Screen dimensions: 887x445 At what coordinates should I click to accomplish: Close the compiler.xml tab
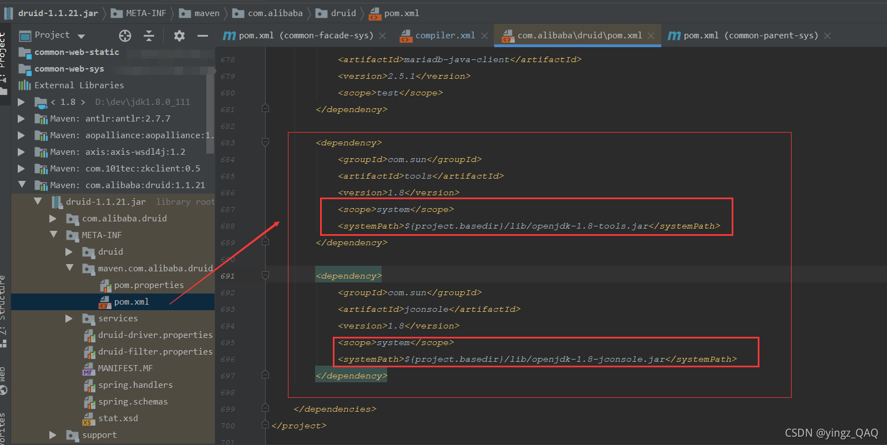485,36
